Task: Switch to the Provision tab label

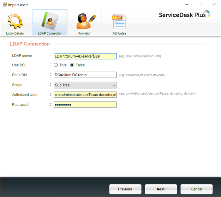Action: pos(85,33)
